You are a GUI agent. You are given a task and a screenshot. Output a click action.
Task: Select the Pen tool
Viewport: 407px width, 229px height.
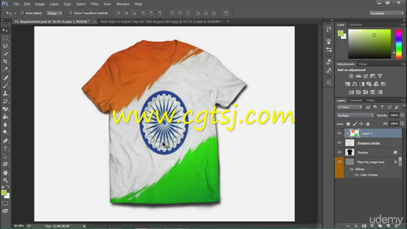(5, 140)
